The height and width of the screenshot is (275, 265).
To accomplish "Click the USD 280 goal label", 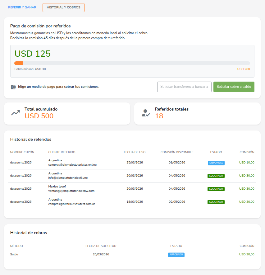I will tap(243, 69).
